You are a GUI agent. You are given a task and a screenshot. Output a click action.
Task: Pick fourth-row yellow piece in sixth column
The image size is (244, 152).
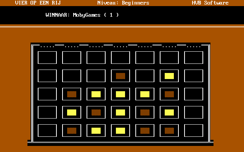pos(169,112)
